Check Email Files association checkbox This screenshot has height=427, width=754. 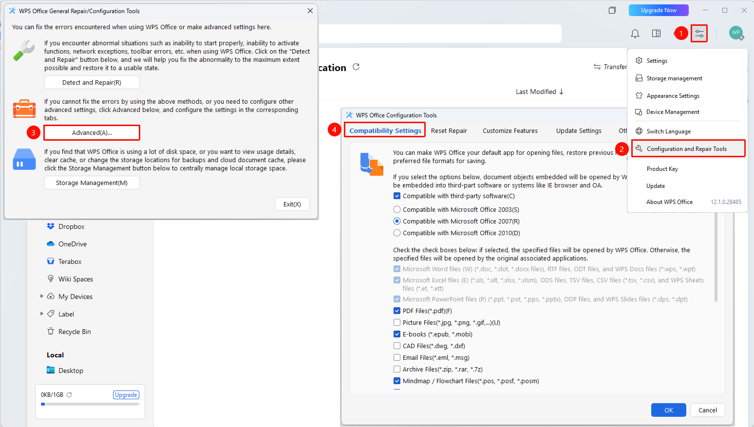pyautogui.click(x=397, y=357)
